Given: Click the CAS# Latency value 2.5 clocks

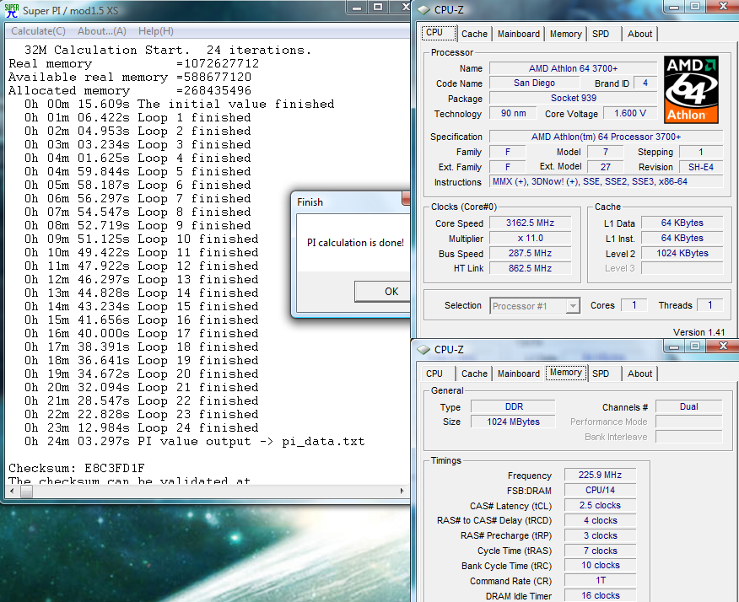Looking at the screenshot, I should [600, 505].
